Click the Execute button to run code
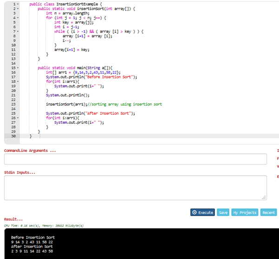This screenshot has height=259, width=279. (x=203, y=212)
